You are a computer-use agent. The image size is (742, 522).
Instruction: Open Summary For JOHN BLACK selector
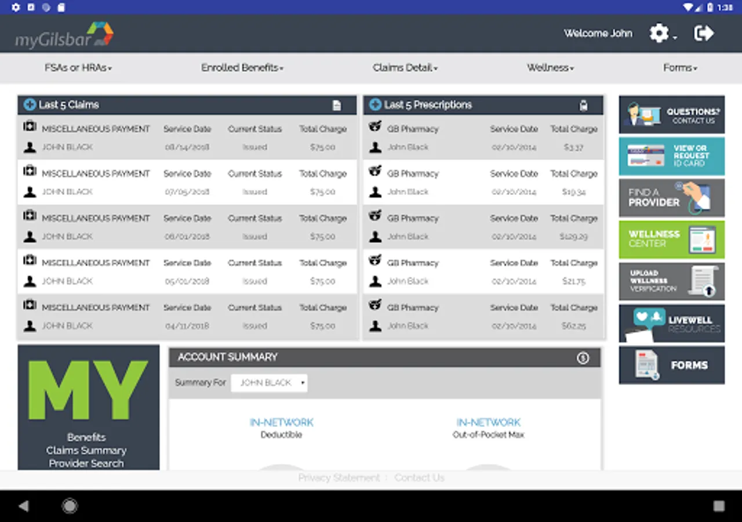269,383
